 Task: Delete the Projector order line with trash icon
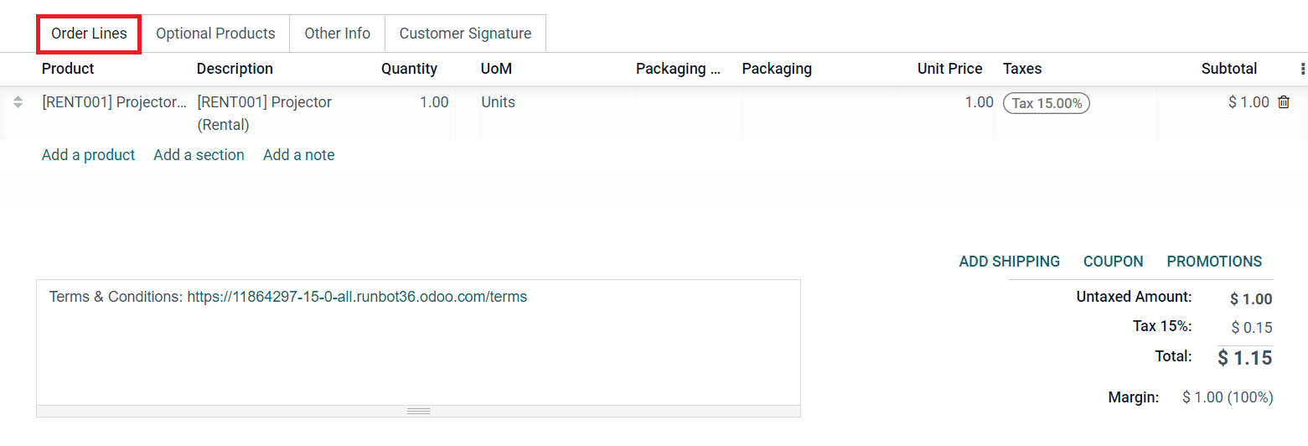pyautogui.click(x=1283, y=102)
